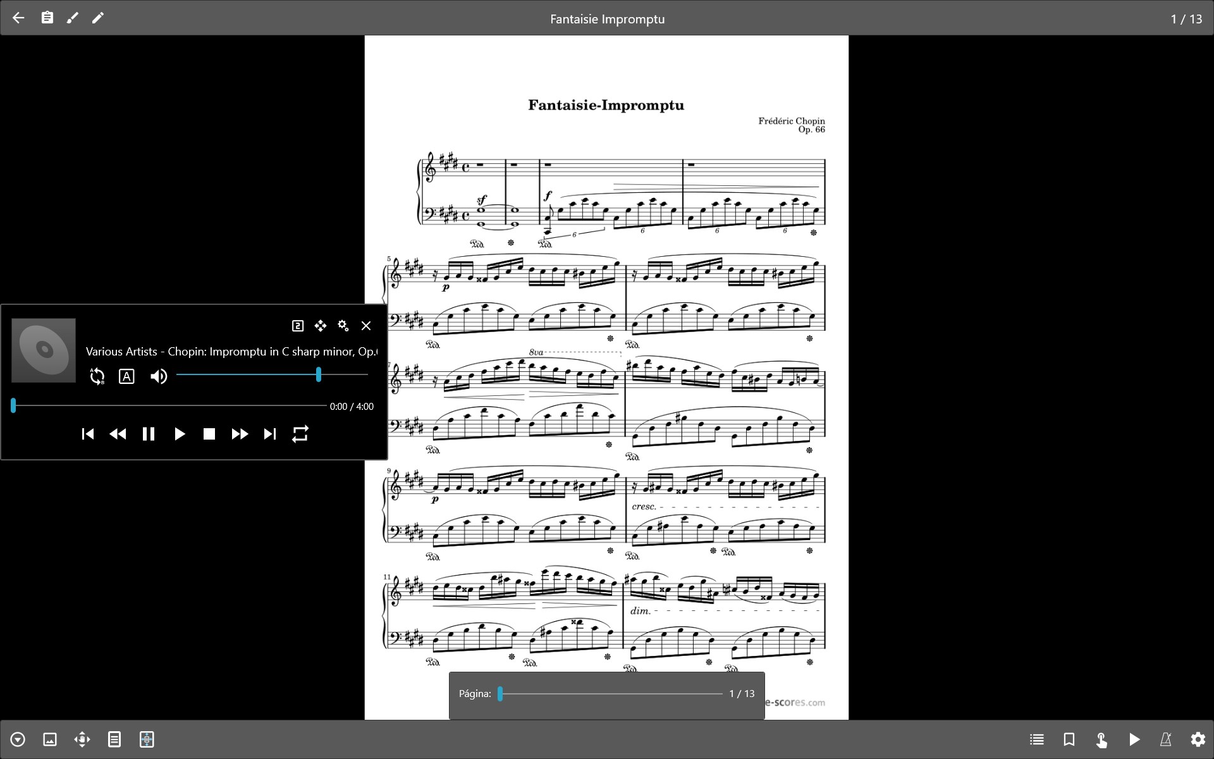Open the settings gear at bottom right

tap(1198, 739)
